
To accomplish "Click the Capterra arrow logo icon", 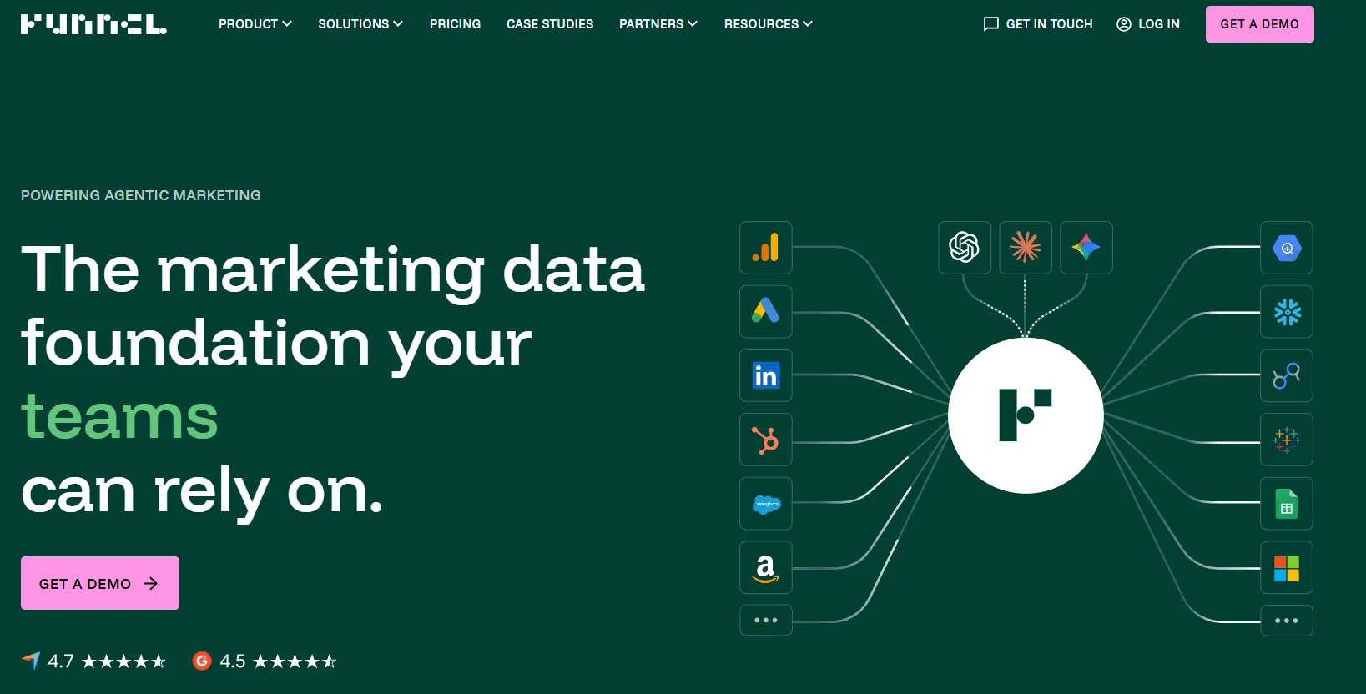I will click(31, 661).
